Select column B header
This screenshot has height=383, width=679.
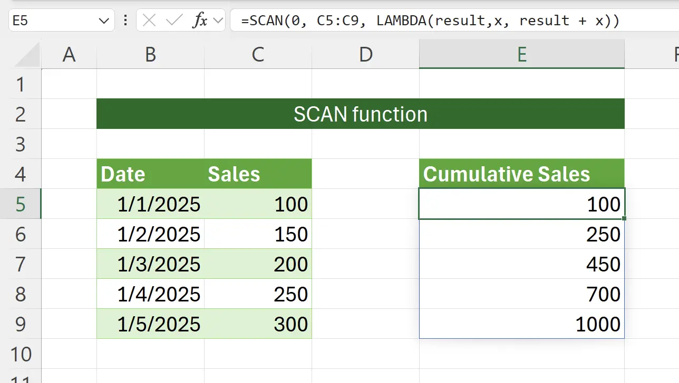click(150, 54)
